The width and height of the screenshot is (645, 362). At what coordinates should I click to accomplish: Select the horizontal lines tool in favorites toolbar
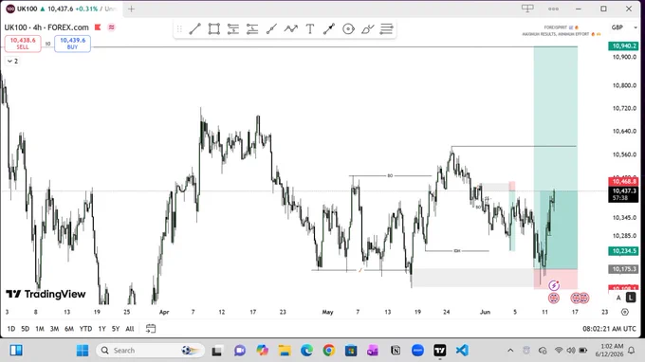[x=387, y=28]
